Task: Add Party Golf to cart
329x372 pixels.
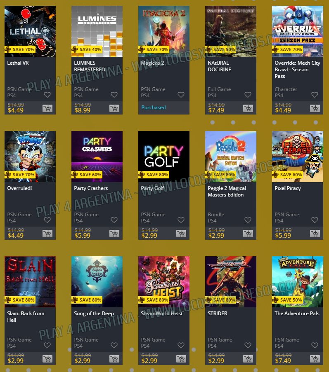Action: click(x=181, y=234)
